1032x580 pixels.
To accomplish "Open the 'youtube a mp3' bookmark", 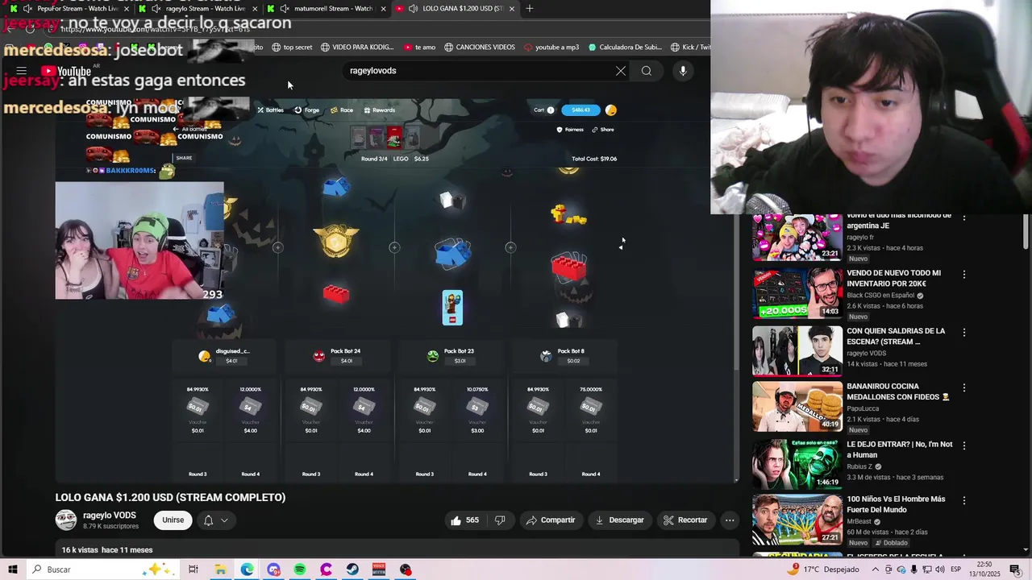I will point(551,48).
